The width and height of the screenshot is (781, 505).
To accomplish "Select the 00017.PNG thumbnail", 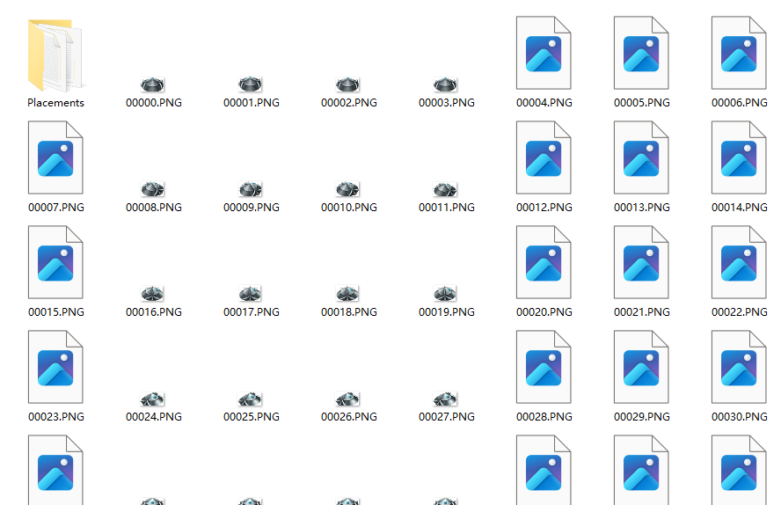I will point(251,294).
